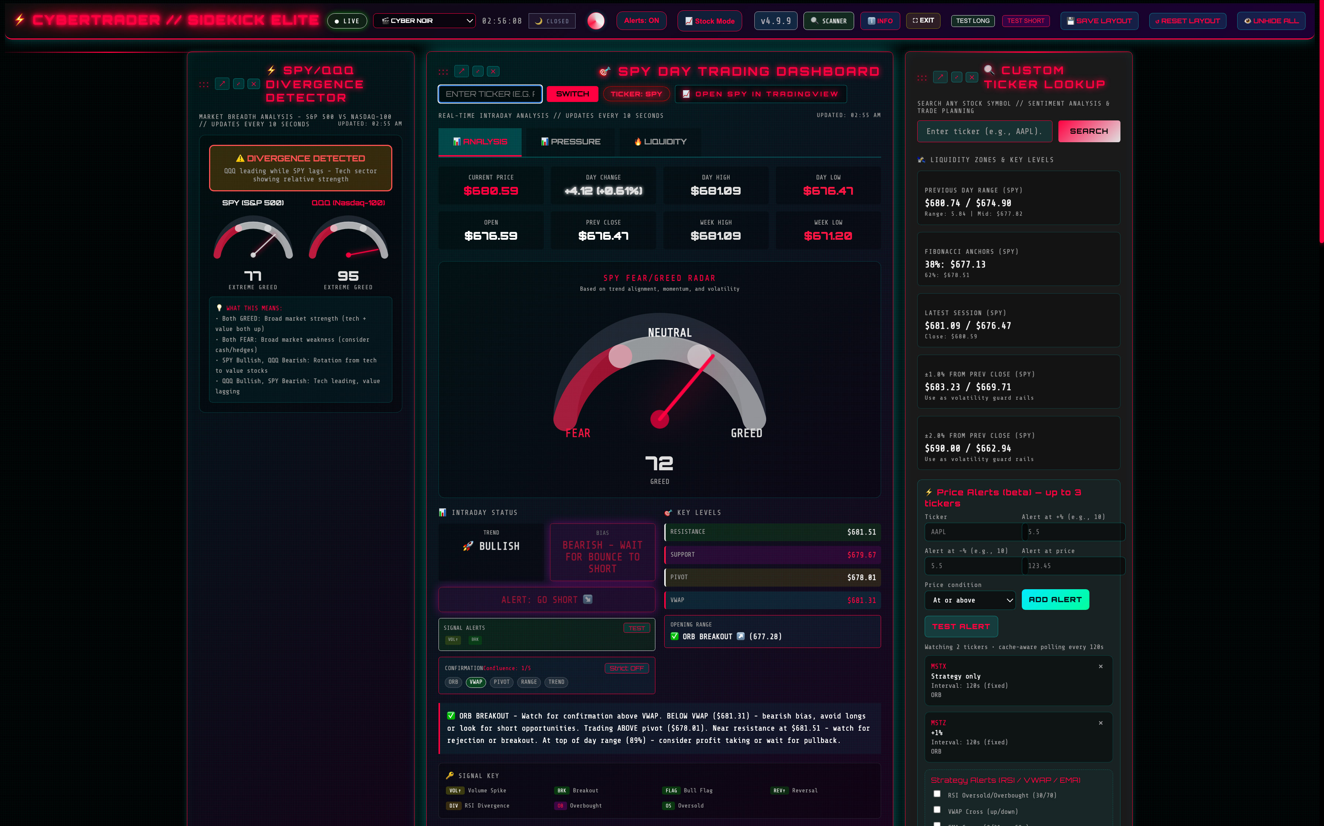Open ORB BREAKOUT via its external link icon
Image resolution: width=1324 pixels, height=826 pixels.
(x=741, y=636)
